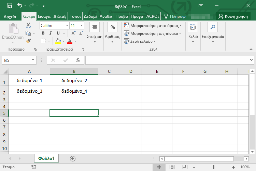Select cell containing δεδομένο_4
Image resolution: width=256 pixels, height=171 pixels.
74,91
